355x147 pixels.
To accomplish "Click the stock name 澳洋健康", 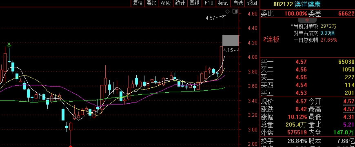I will pos(307,4).
